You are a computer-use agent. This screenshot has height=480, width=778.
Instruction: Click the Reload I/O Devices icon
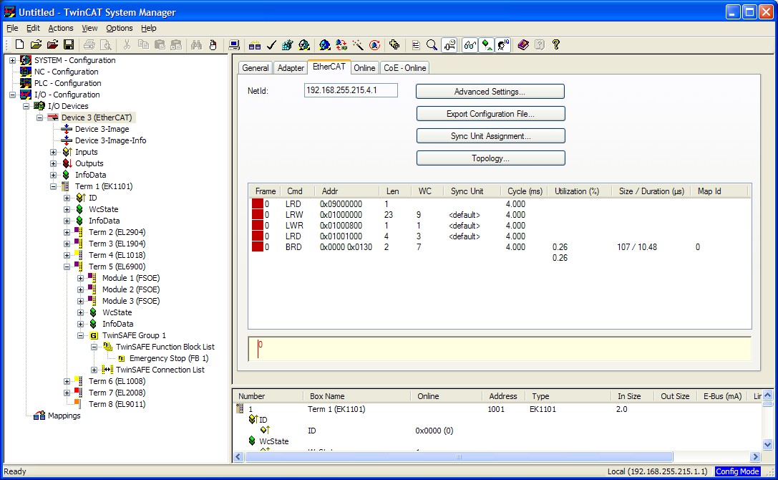[341, 44]
